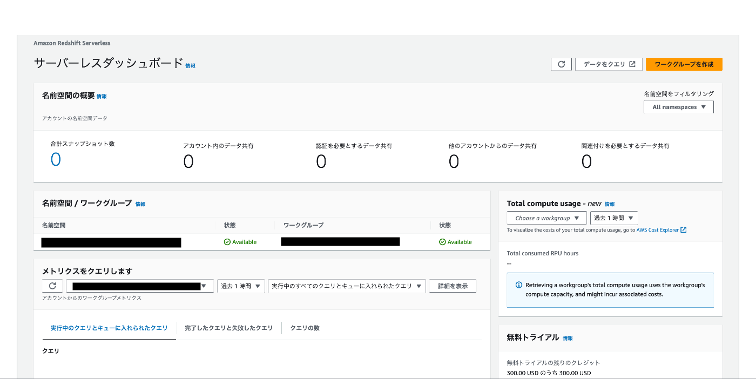The image size is (756, 379).
Task: Open info link beside 名前空間の概要
Action: (x=102, y=97)
